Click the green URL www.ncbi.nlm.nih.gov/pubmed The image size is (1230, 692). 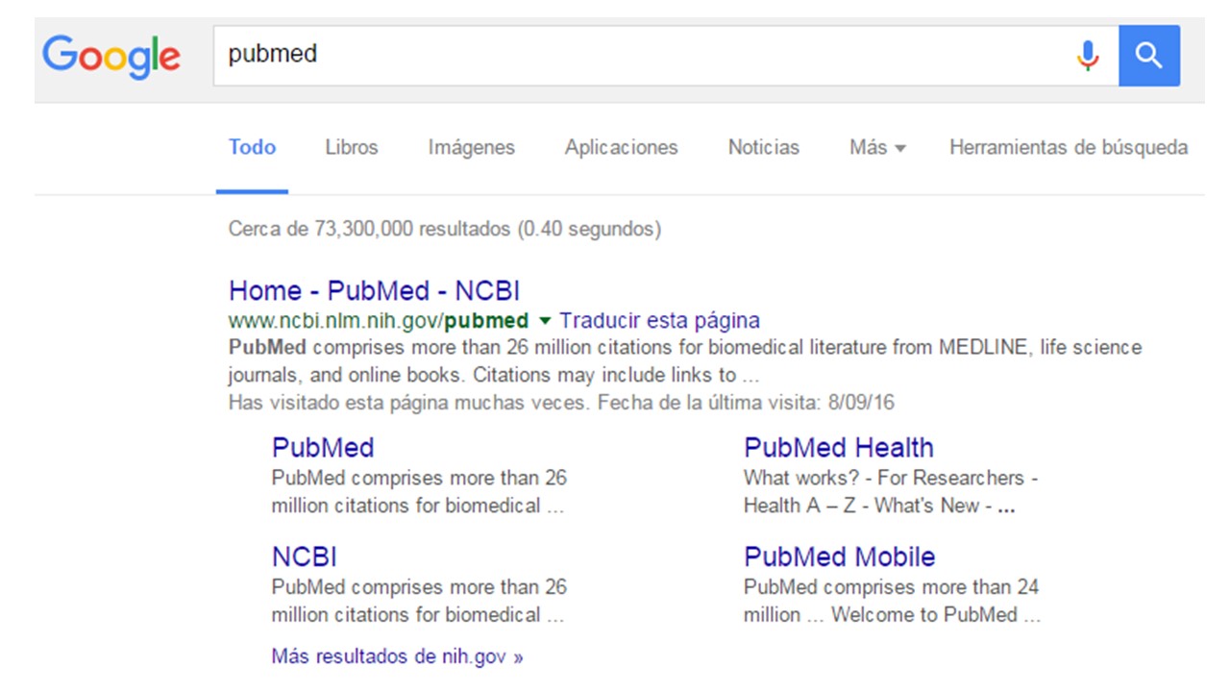379,320
